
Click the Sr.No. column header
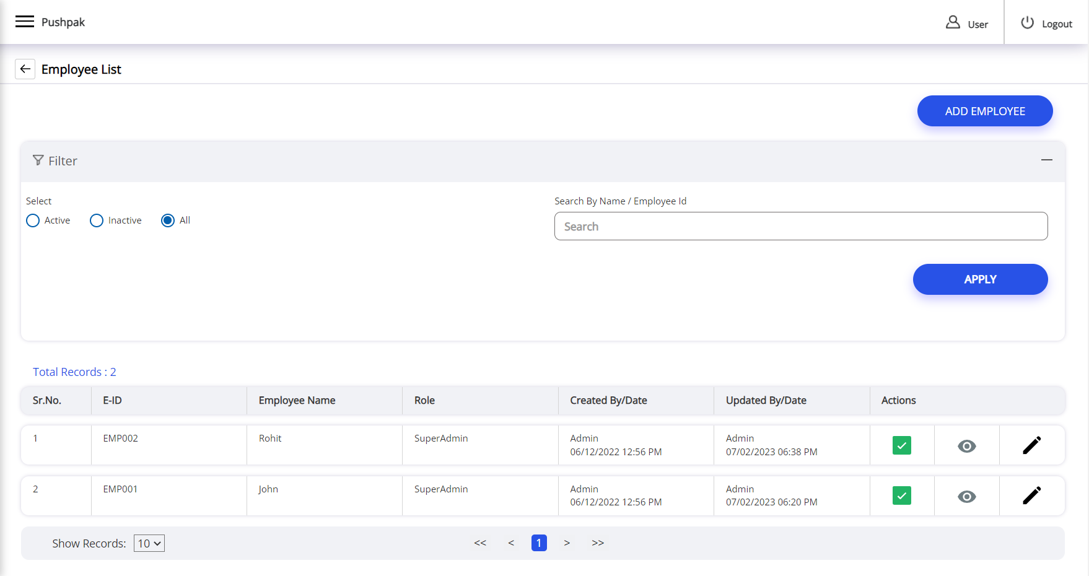click(47, 400)
